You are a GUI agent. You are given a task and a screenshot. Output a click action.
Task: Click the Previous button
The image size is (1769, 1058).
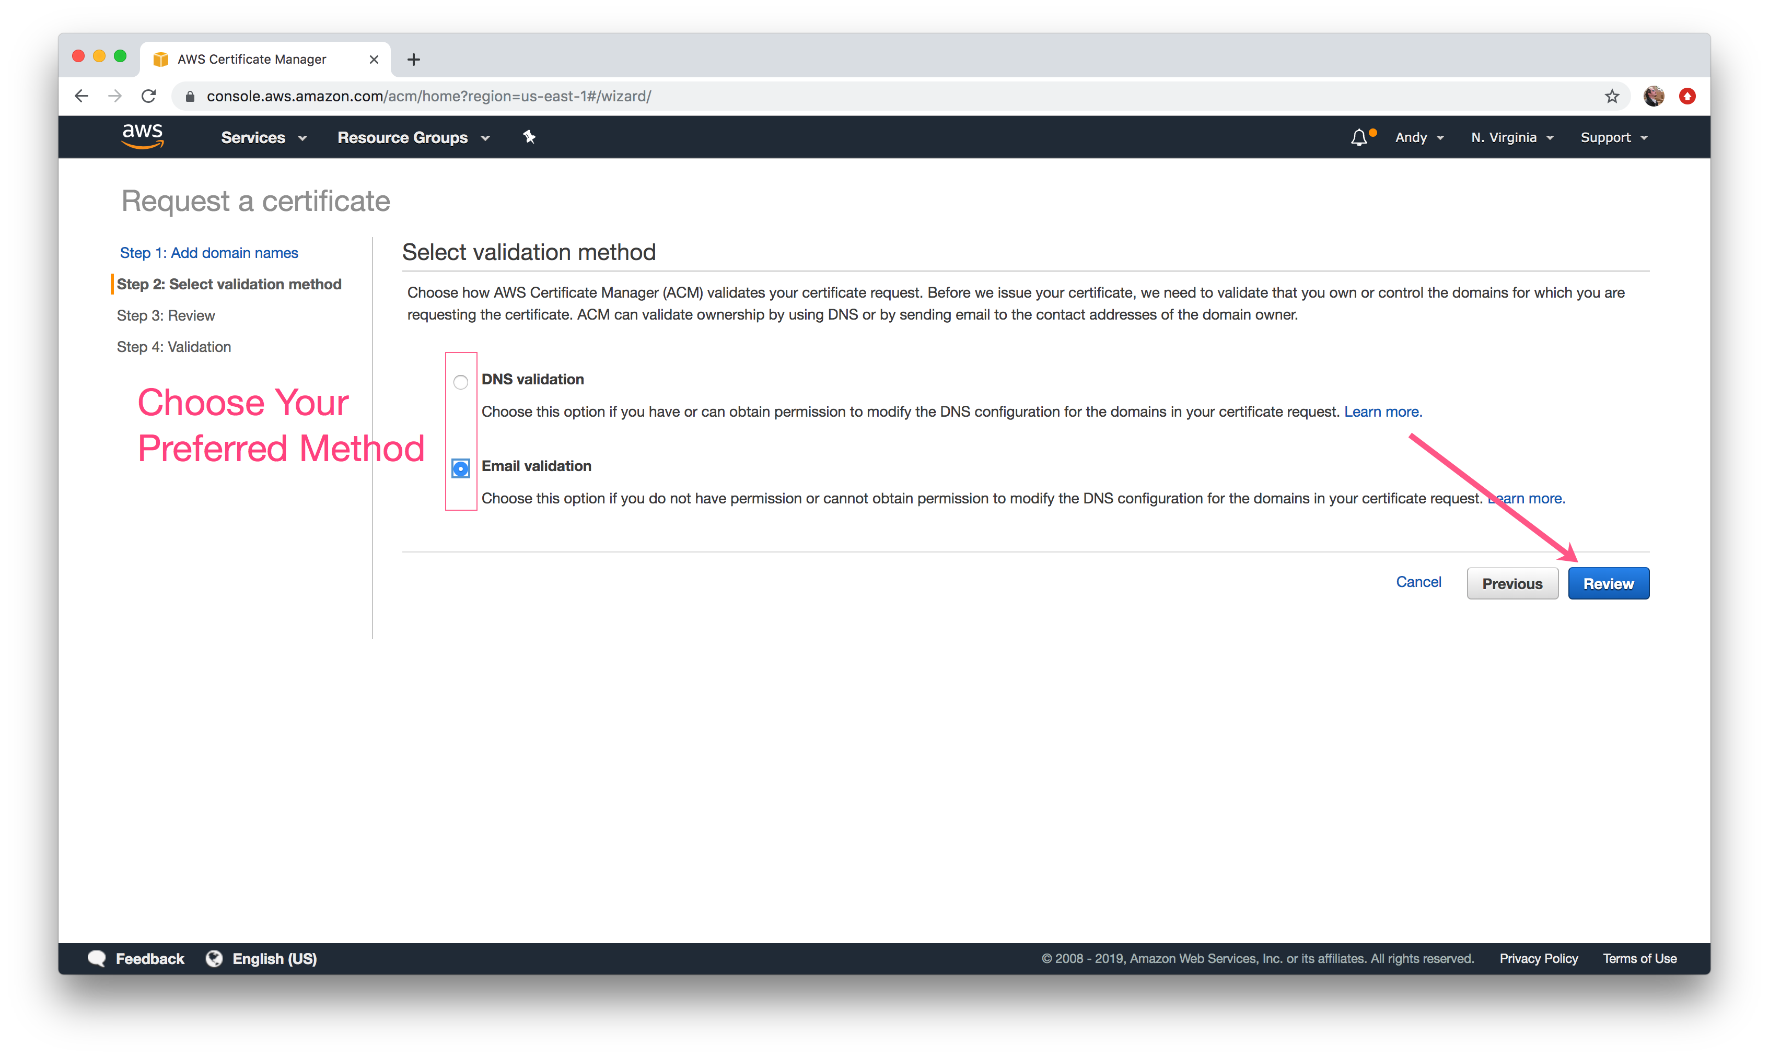pyautogui.click(x=1511, y=584)
